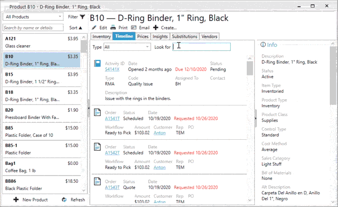Click the Edit pencil icon
This screenshot has height=207, width=338.
point(94,28)
